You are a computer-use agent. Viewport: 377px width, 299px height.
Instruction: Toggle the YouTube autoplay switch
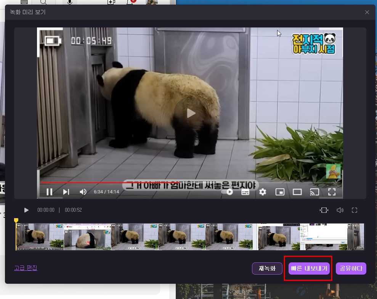click(x=228, y=192)
